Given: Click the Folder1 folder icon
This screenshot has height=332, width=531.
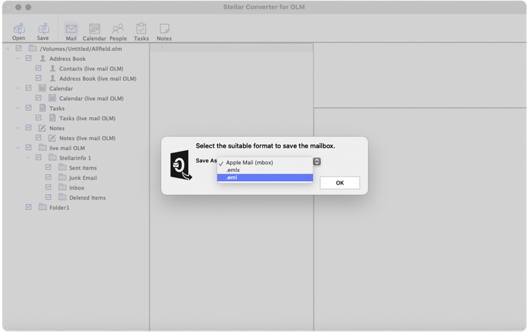Looking at the screenshot, I should tap(42, 207).
